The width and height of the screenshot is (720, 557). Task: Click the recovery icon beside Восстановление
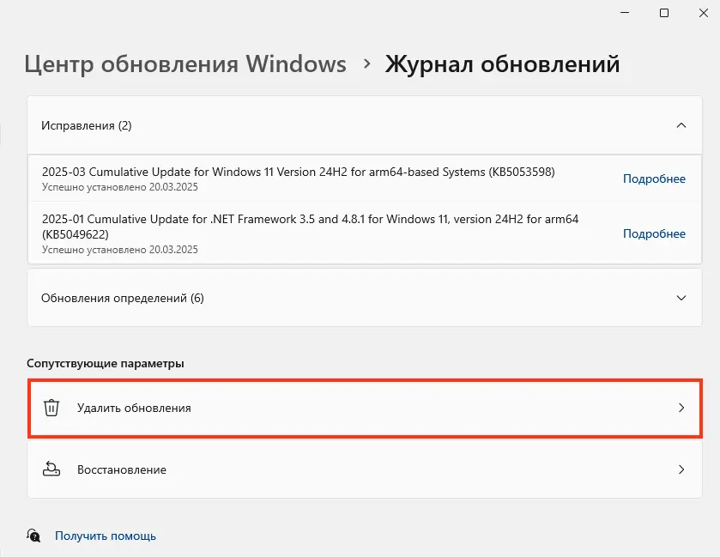click(x=51, y=469)
